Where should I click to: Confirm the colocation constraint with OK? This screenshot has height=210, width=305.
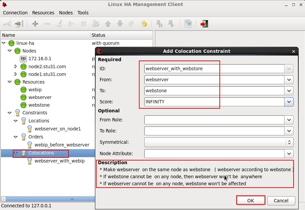pyautogui.click(x=251, y=201)
